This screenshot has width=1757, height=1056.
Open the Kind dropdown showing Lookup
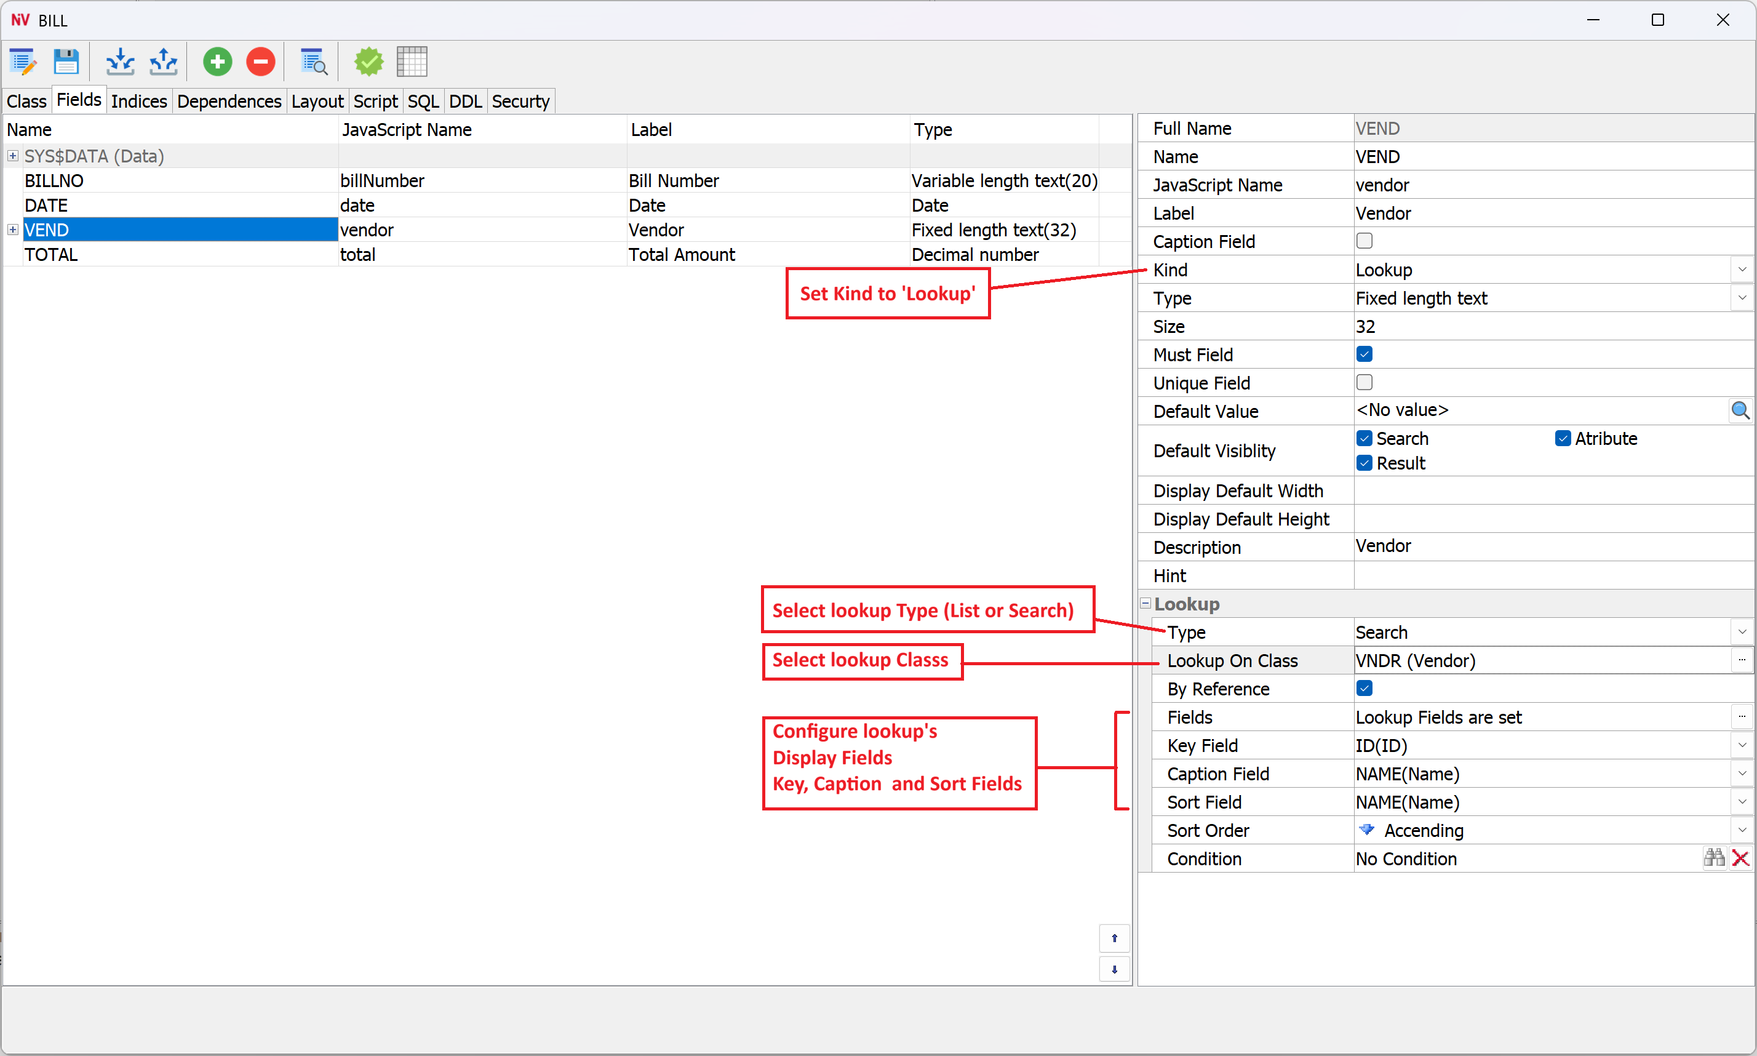(x=1742, y=270)
